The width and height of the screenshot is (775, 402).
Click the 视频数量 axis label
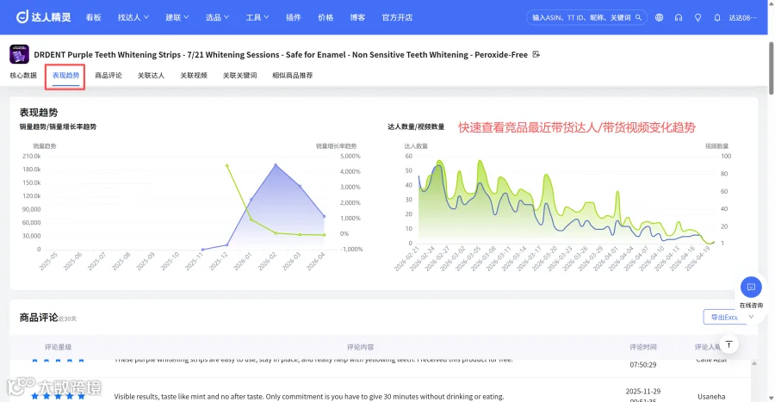point(716,146)
